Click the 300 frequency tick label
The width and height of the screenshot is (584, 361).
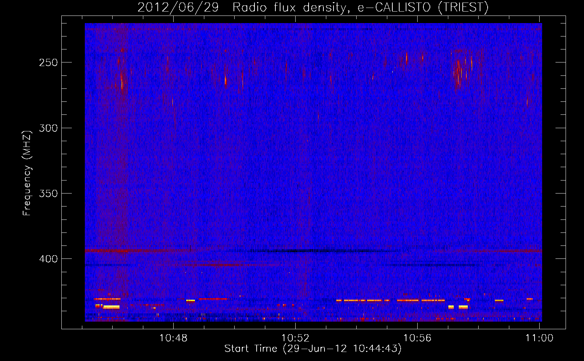click(x=48, y=128)
